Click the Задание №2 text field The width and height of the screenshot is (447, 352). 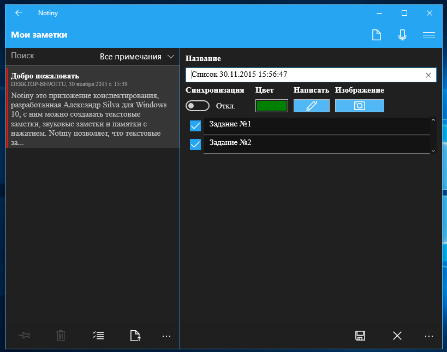[317, 145]
